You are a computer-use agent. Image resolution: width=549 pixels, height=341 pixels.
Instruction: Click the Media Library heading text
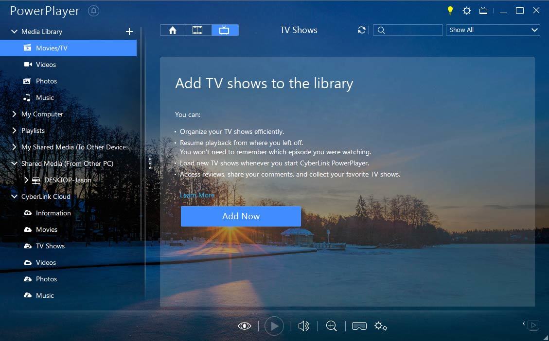coord(42,32)
